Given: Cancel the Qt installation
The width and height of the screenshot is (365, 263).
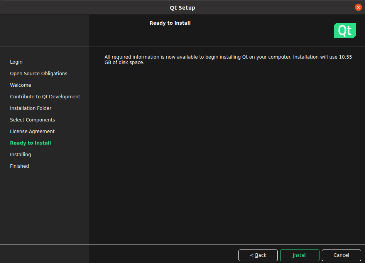Looking at the screenshot, I should pyautogui.click(x=341, y=255).
